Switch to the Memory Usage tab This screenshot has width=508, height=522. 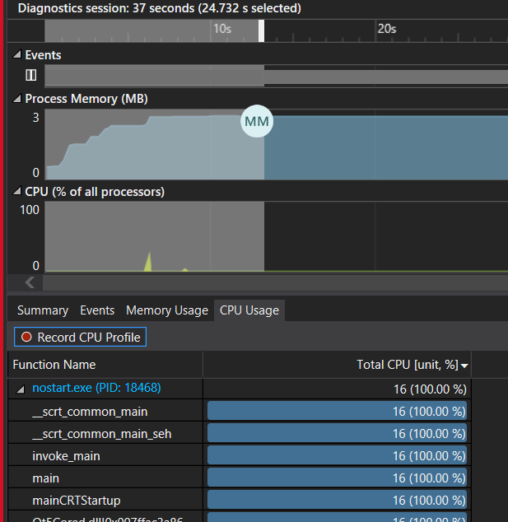(166, 310)
